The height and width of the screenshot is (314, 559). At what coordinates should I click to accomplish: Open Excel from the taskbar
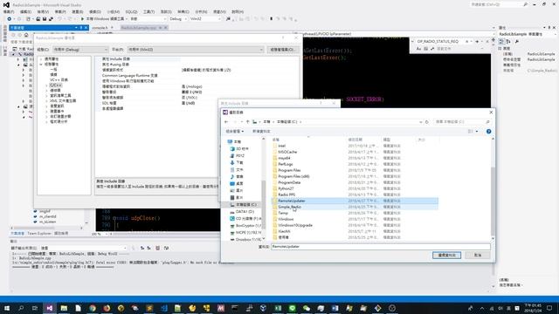pyautogui.click(x=278, y=308)
